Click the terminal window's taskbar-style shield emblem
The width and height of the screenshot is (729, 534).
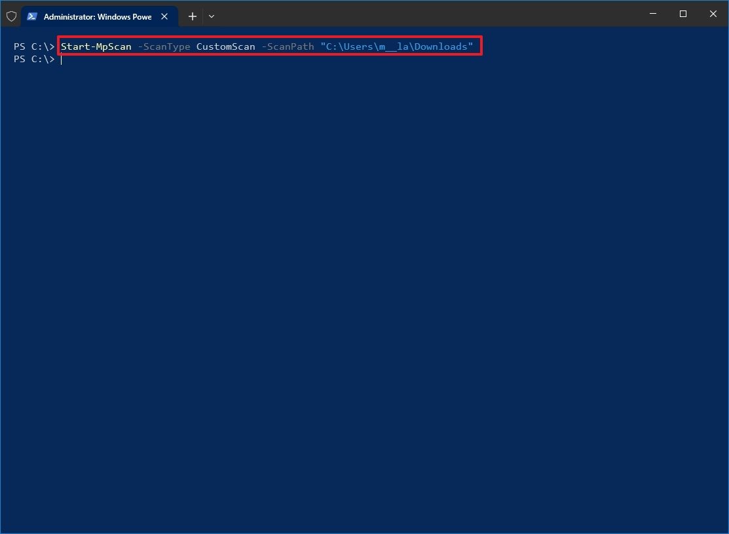11,16
